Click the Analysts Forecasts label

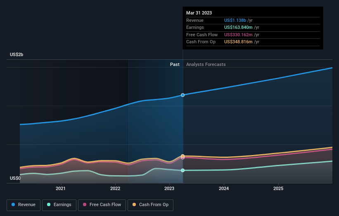(206, 65)
